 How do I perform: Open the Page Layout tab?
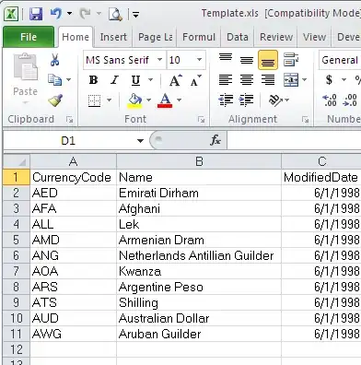pos(155,37)
